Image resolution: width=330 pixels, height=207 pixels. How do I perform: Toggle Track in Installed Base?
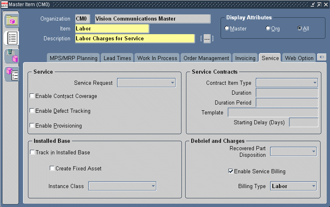32,152
